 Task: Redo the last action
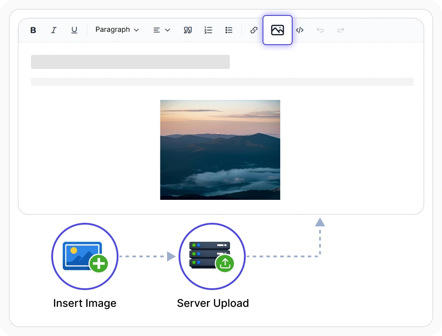340,30
